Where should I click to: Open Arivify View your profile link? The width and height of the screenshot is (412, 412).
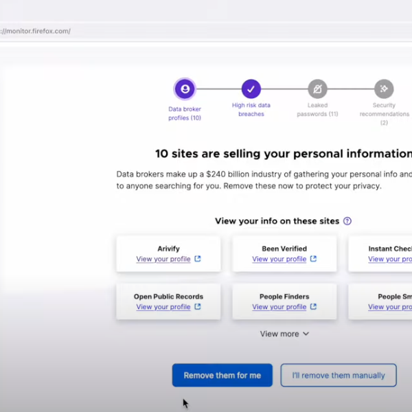pos(163,259)
